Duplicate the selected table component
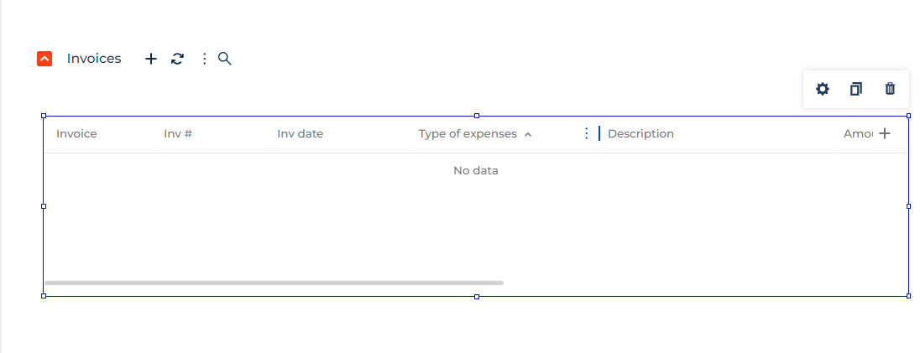 click(856, 89)
